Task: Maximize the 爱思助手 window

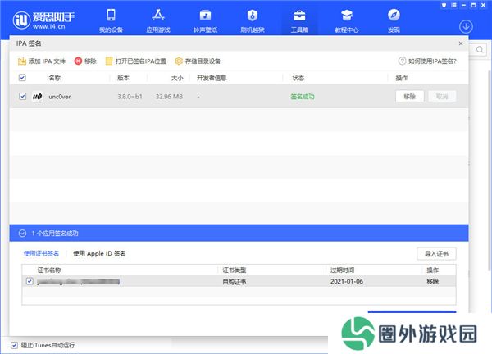Action: tap(473, 5)
